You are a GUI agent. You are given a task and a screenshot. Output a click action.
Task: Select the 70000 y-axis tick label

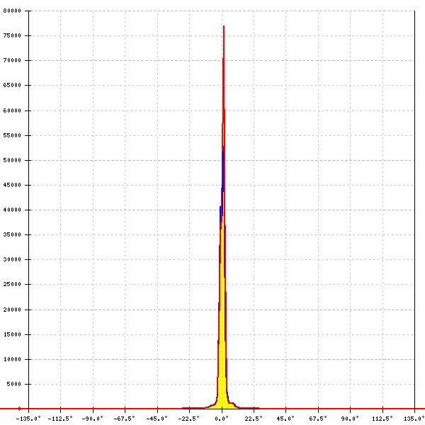coord(12,60)
